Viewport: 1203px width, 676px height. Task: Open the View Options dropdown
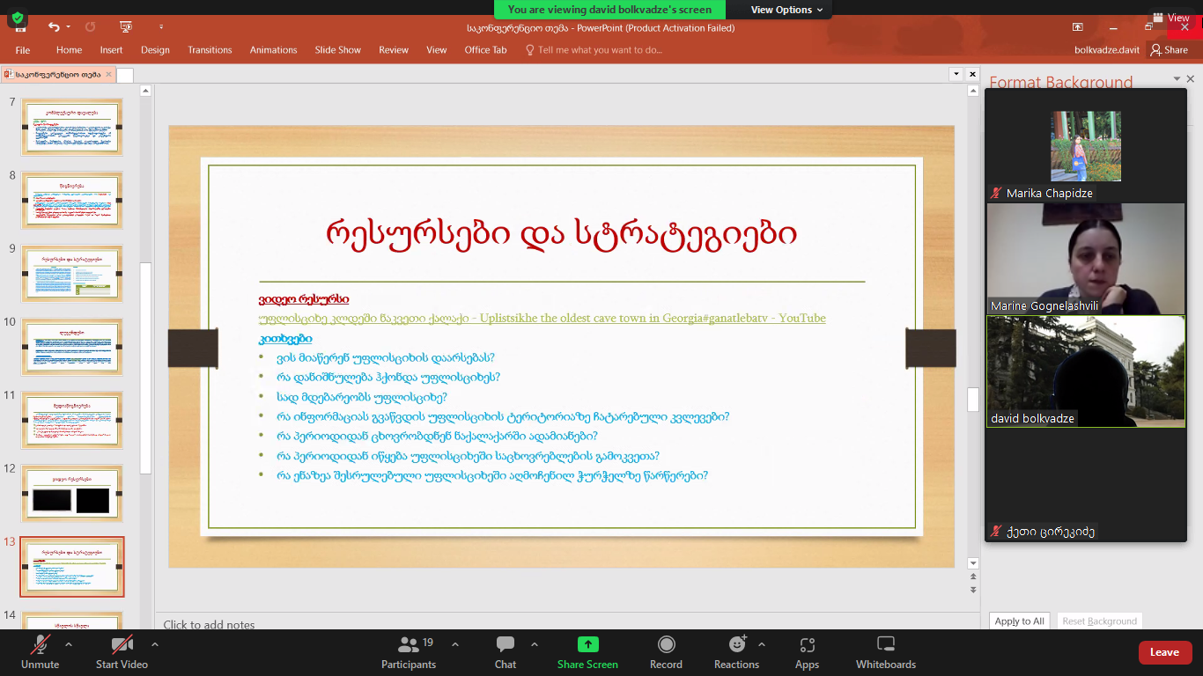(x=786, y=10)
